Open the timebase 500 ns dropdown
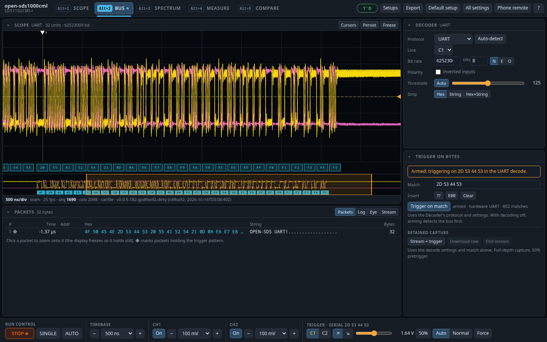Screen dimensions: 547x342 click(117, 334)
